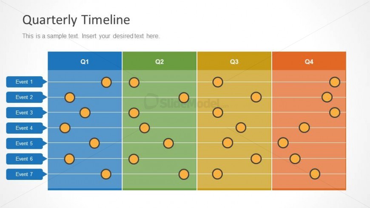This screenshot has width=370, height=208.
Task: Click Event 4 marker in Q1 column
Action: 65,128
